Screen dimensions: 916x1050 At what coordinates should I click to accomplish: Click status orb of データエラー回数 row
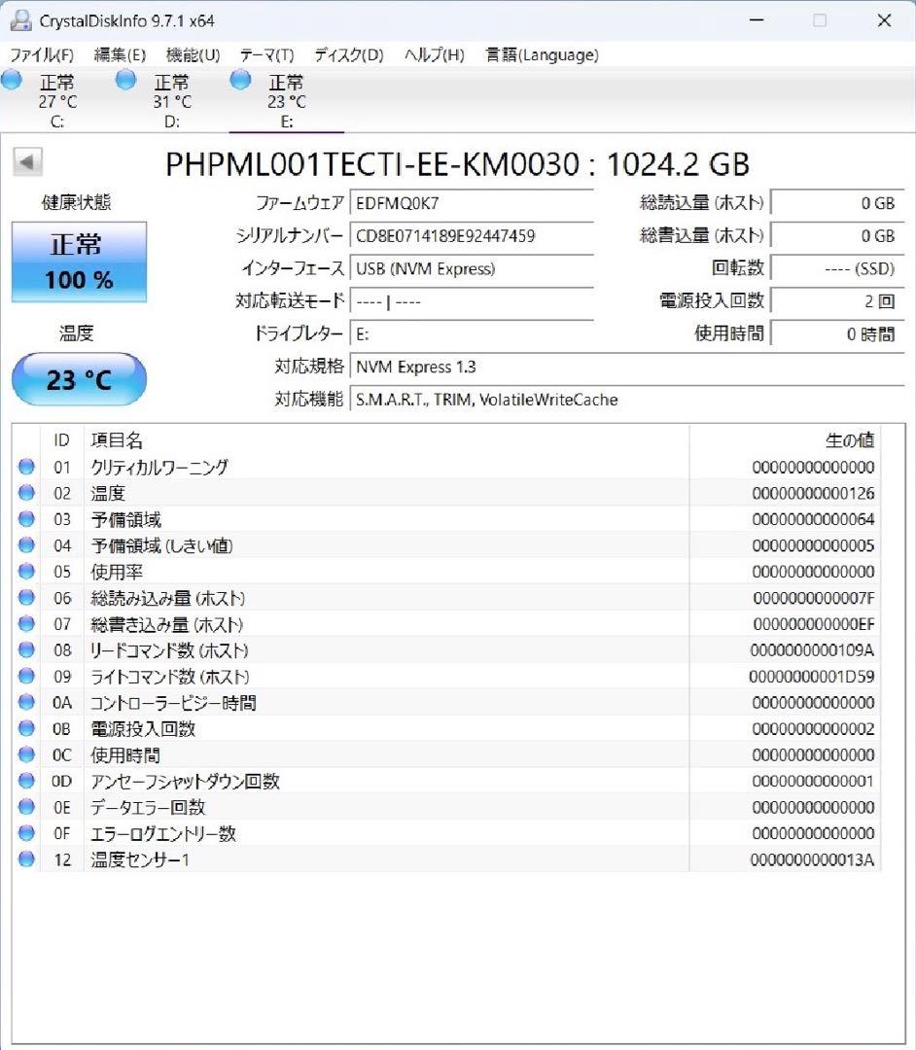pyautogui.click(x=27, y=806)
